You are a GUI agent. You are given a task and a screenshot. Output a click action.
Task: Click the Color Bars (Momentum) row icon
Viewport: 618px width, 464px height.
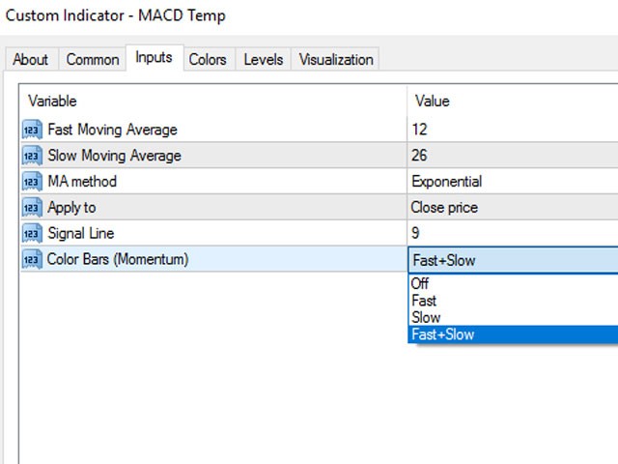pyautogui.click(x=32, y=259)
